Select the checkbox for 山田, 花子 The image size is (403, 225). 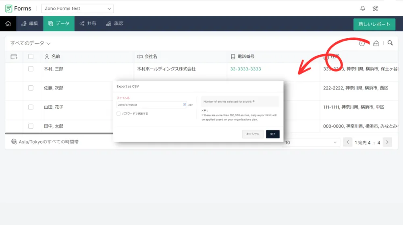(31, 107)
